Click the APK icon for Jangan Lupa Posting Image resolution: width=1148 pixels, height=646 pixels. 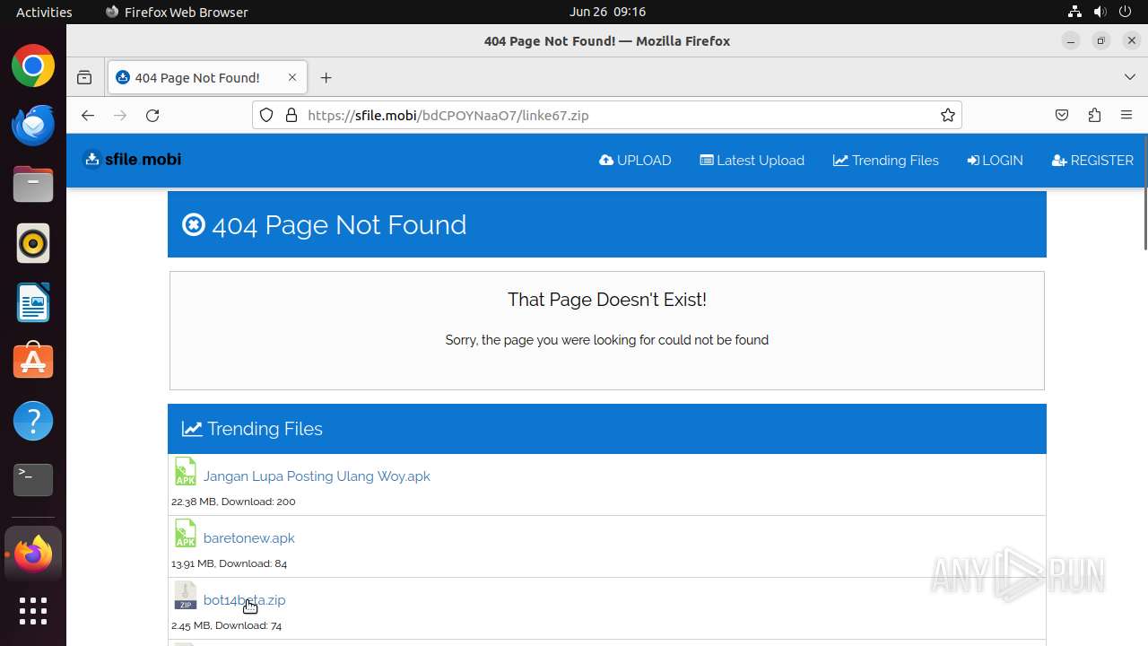[x=185, y=471]
